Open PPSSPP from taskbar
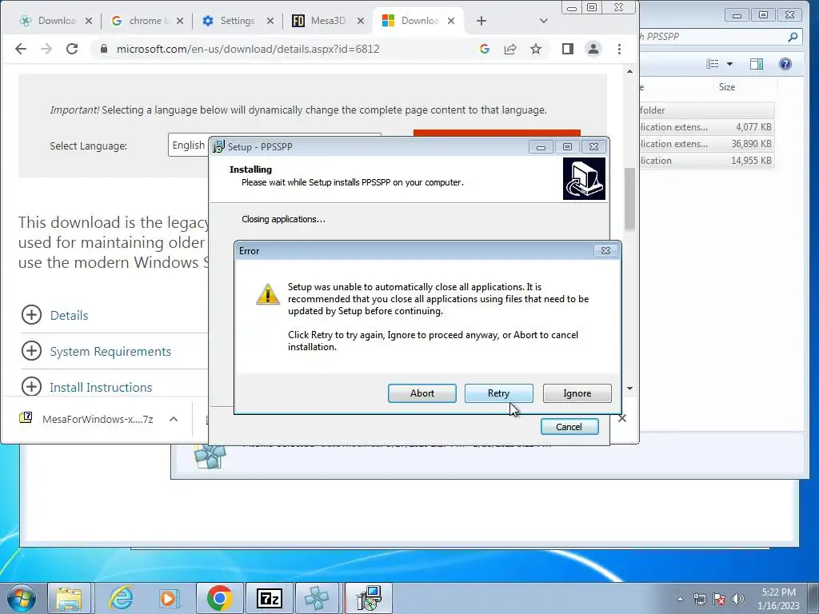 tap(317, 598)
